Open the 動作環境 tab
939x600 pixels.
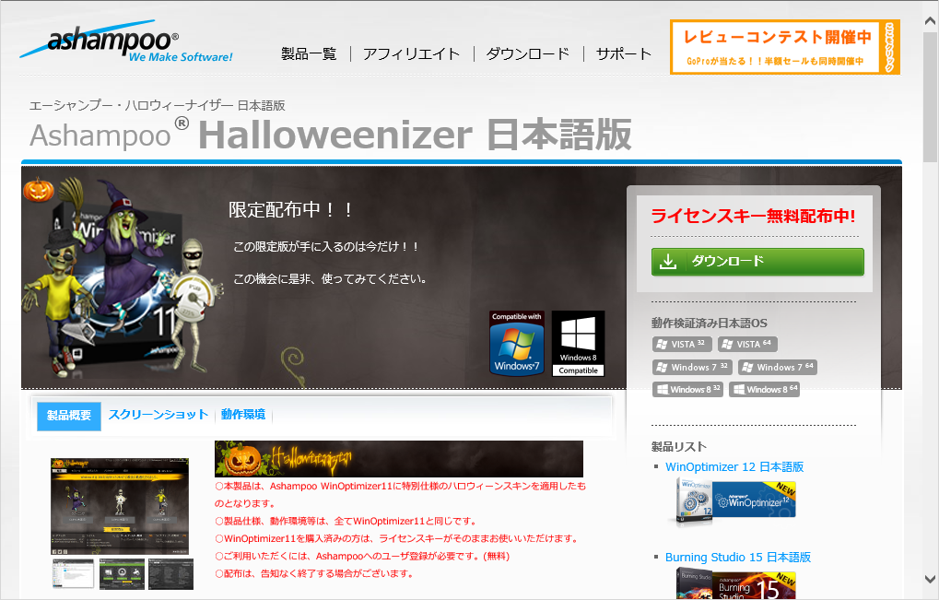244,415
